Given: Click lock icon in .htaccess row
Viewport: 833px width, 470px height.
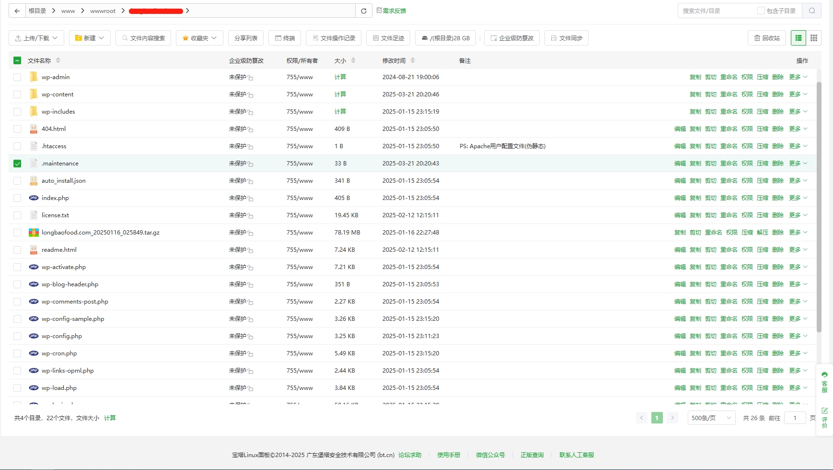Looking at the screenshot, I should pos(251,147).
